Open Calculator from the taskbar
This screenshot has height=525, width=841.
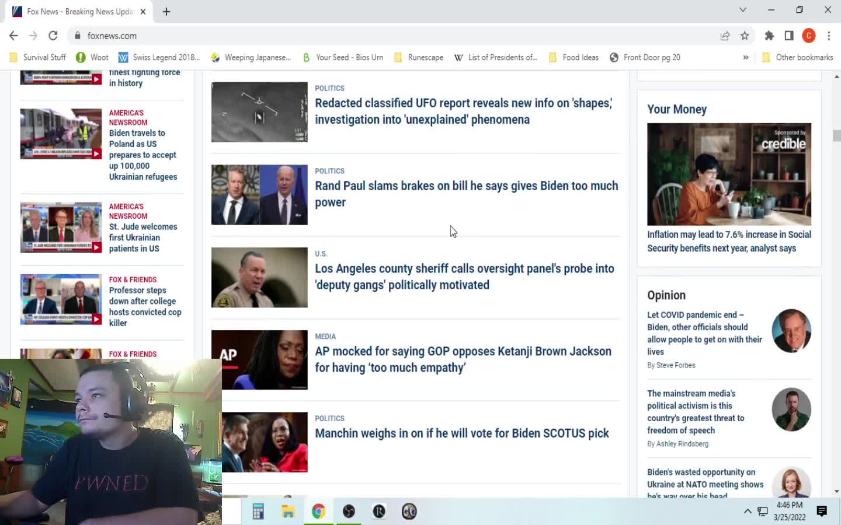[258, 512]
